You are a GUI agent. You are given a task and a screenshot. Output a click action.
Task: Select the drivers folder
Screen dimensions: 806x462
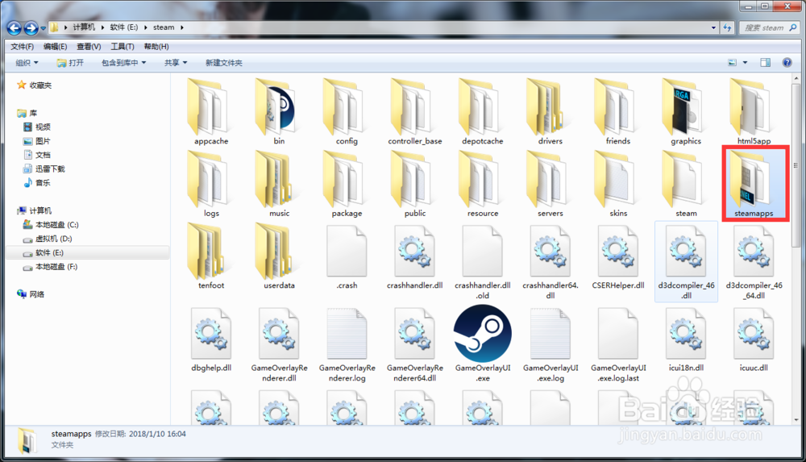coord(550,112)
